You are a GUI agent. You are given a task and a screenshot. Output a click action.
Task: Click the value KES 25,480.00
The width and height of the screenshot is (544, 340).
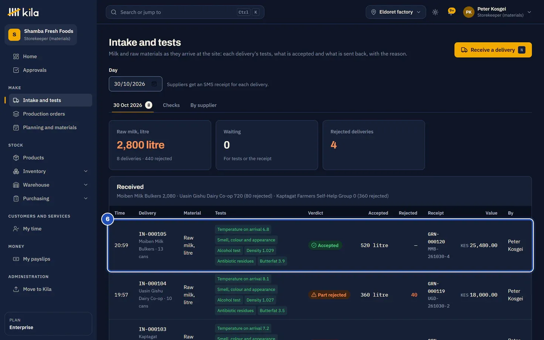click(479, 246)
